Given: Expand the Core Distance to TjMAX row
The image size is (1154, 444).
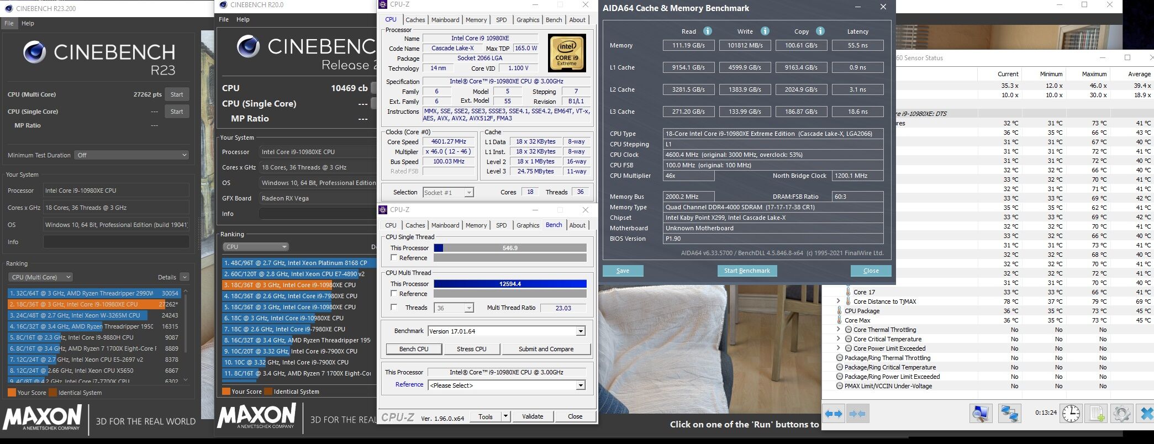Looking at the screenshot, I should click(838, 301).
